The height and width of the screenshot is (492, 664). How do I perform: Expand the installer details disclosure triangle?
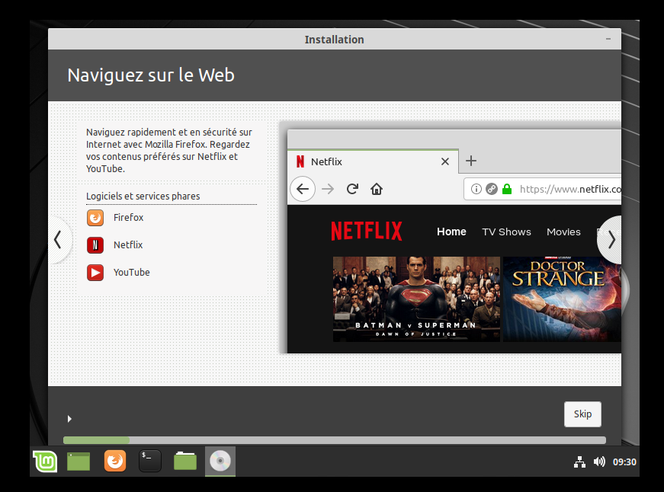tap(69, 419)
